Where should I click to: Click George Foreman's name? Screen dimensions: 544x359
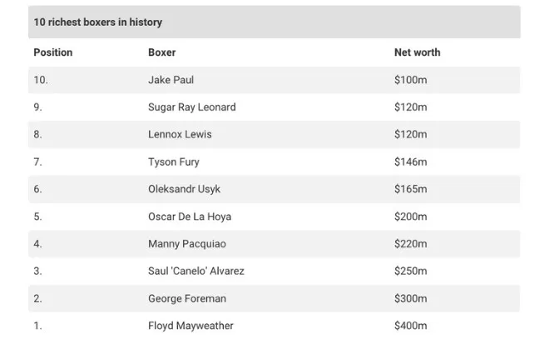point(187,298)
